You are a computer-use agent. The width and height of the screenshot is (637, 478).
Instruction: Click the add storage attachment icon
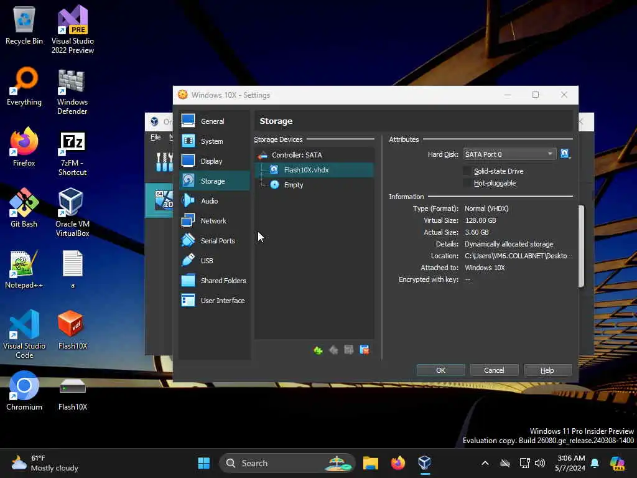pos(349,350)
